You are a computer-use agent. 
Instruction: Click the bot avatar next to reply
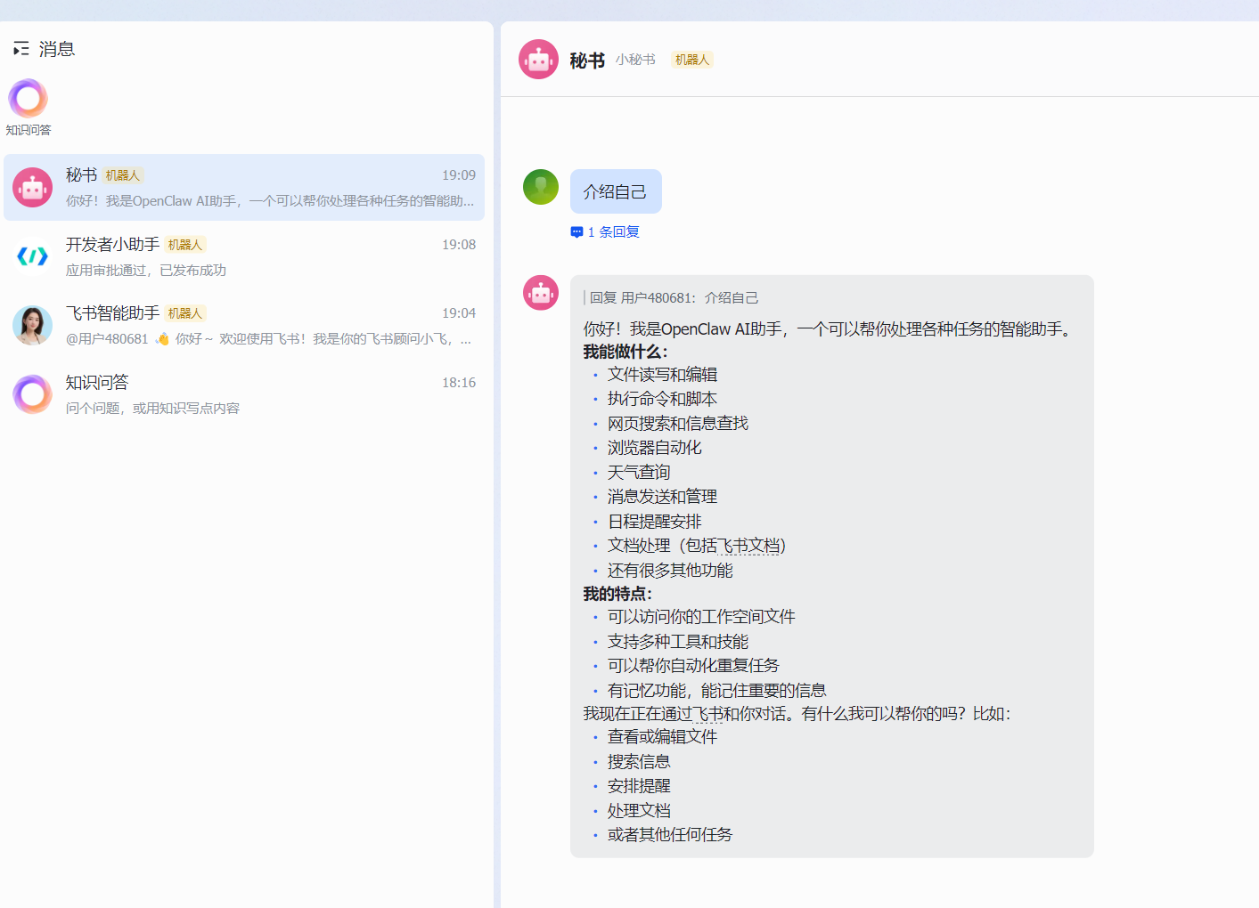click(541, 293)
